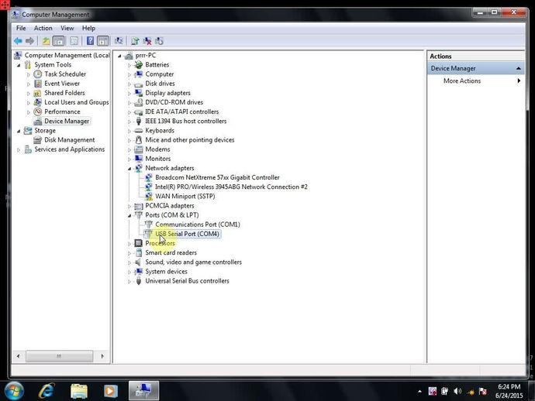Expand the Services and Applications node
This screenshot has width=535, height=401.
coord(19,149)
